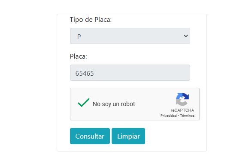The image size is (252, 157).
Task: Click the "No soy un robot" label text
Action: [114, 104]
